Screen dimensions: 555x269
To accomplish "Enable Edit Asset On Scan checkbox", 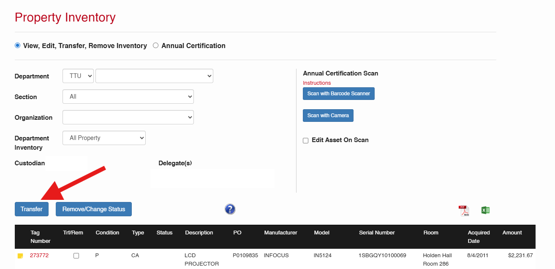I will tap(306, 140).
